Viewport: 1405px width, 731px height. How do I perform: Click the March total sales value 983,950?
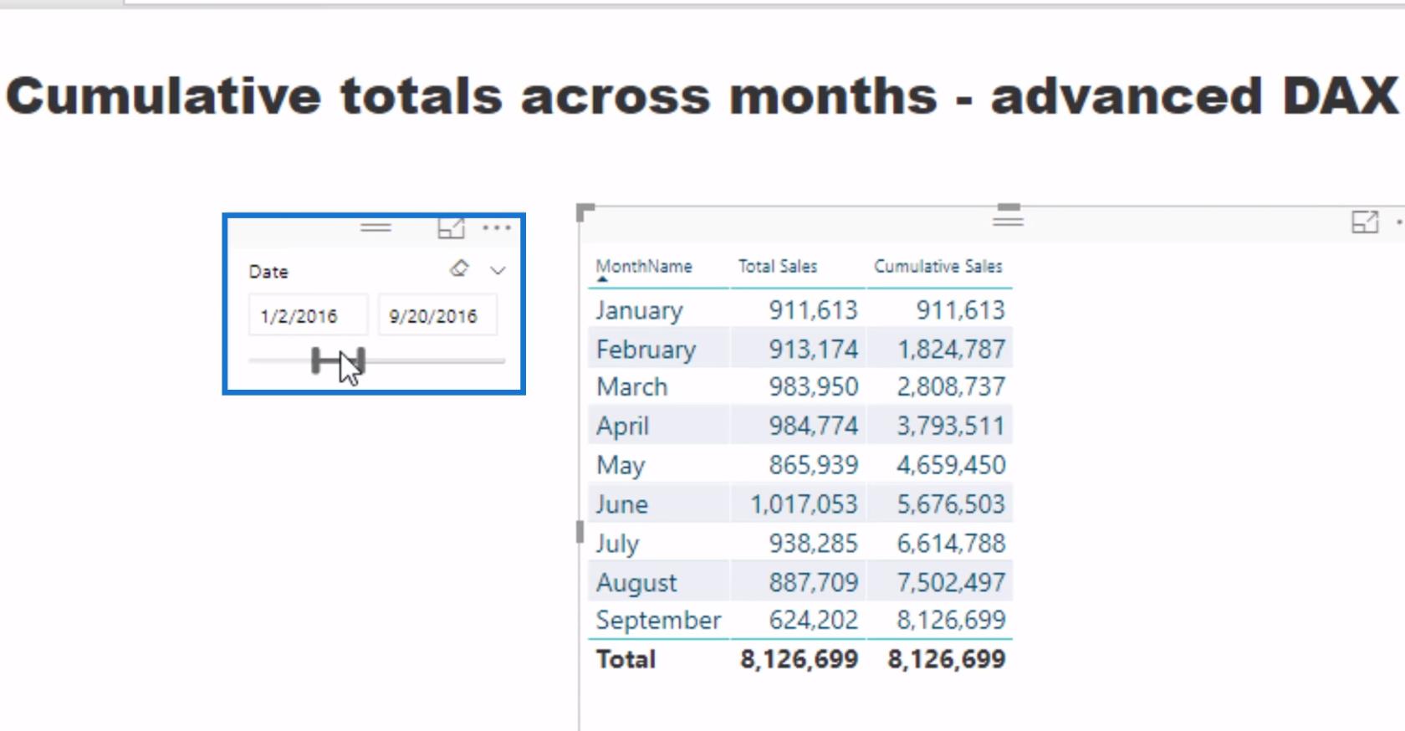click(814, 386)
